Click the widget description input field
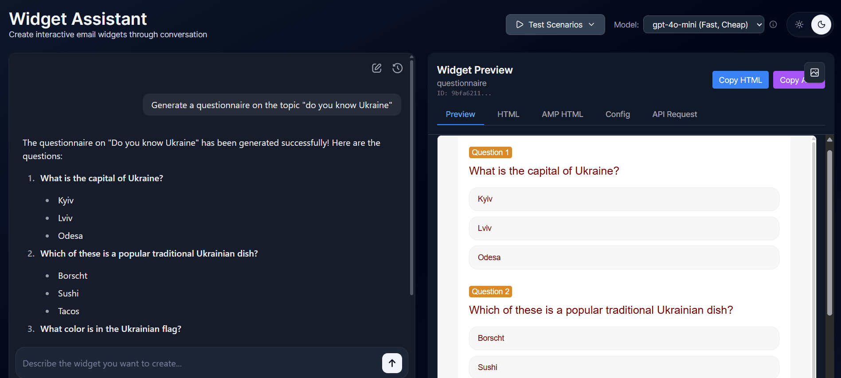 pyautogui.click(x=199, y=363)
